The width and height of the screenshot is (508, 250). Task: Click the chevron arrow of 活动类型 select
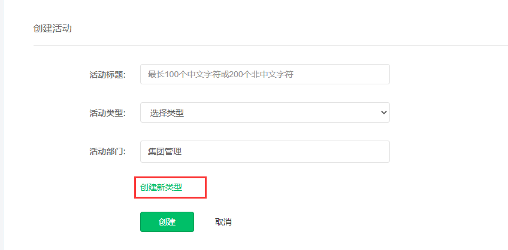(384, 112)
